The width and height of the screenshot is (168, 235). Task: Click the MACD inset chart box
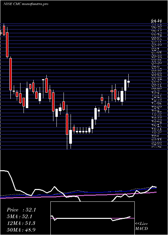pyautogui.click(x=92, y=218)
